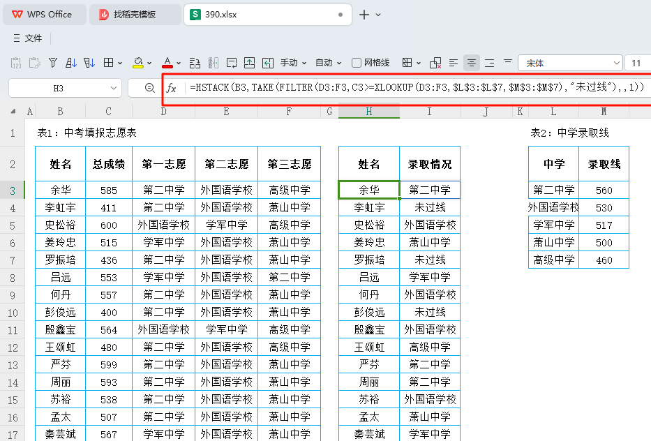This screenshot has width=651, height=441.
Task: Click the cell with score 585
Action: pyautogui.click(x=109, y=190)
